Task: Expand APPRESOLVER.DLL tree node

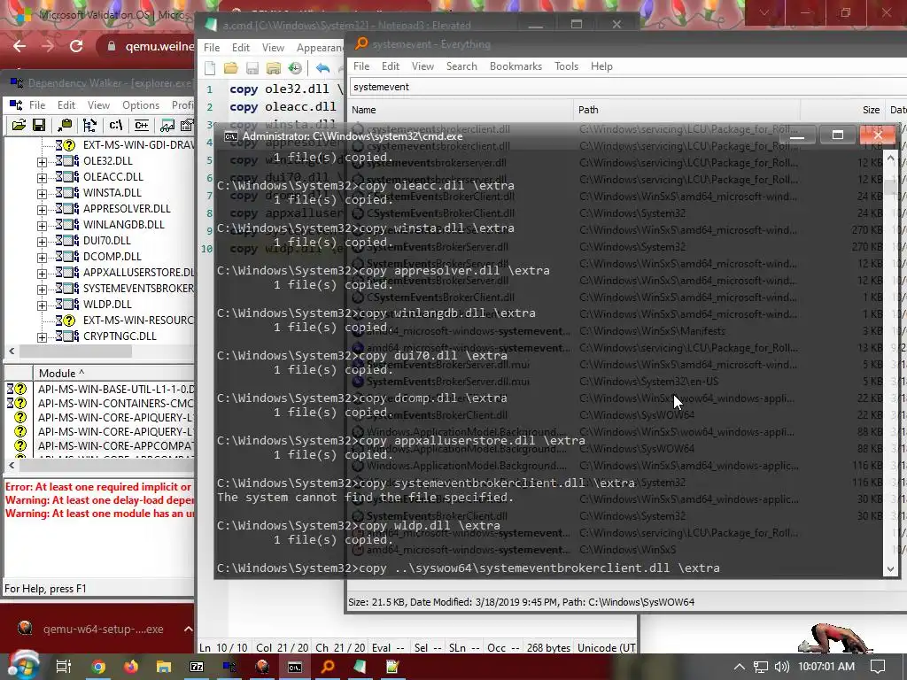Action: click(42, 210)
